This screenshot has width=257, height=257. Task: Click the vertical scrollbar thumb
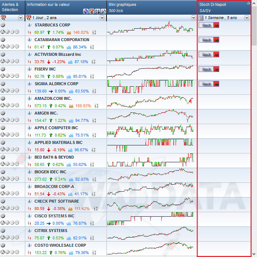pos(254,26)
